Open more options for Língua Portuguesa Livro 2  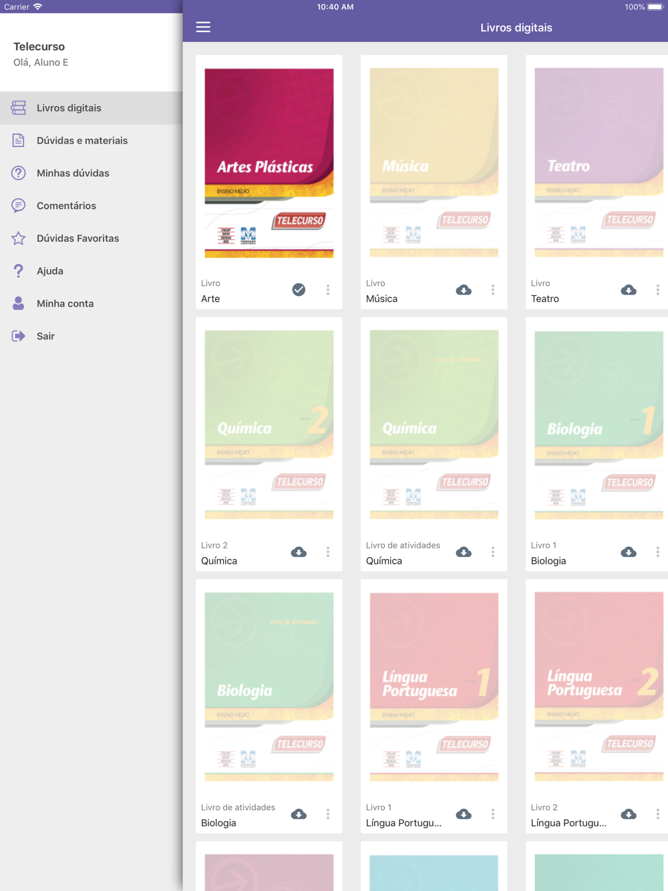click(658, 814)
